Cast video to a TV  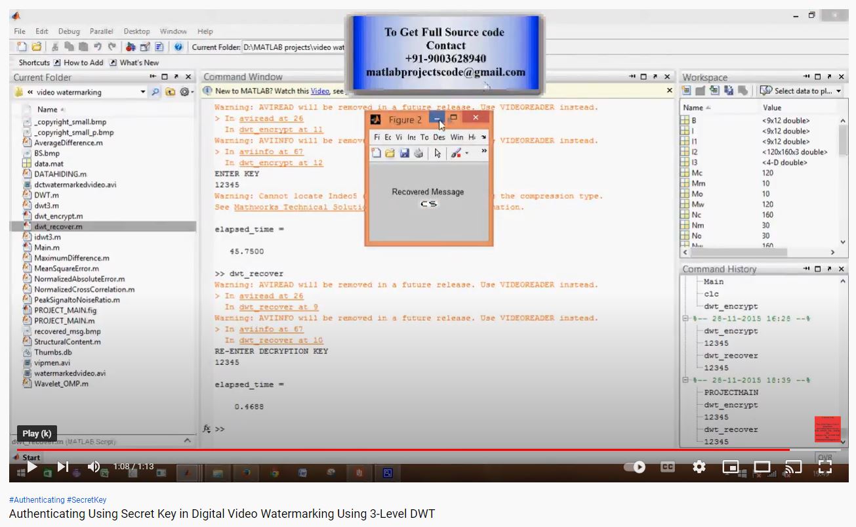point(793,467)
